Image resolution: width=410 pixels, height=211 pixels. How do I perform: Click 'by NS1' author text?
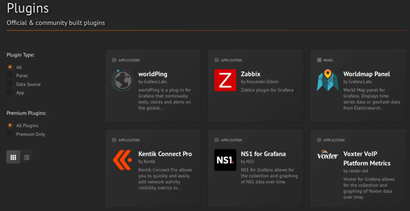(247, 162)
